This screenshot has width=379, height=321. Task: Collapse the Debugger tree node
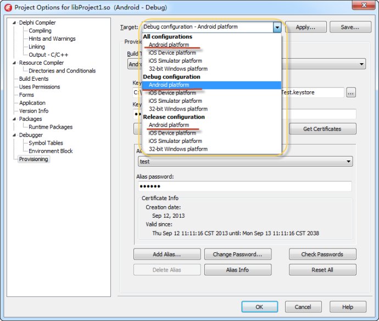(14, 135)
